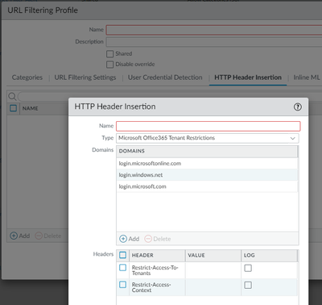Select the login.microsoft.com domain row
322x305 pixels.
pyautogui.click(x=207, y=186)
